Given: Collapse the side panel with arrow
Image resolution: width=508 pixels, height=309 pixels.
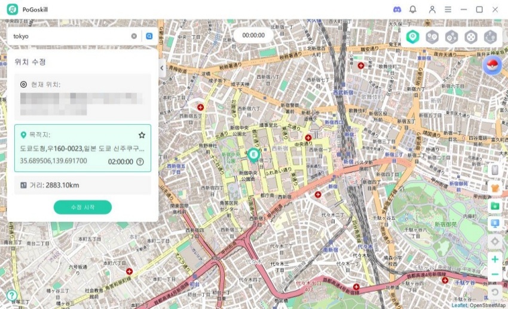Looking at the screenshot, I should 162,68.
